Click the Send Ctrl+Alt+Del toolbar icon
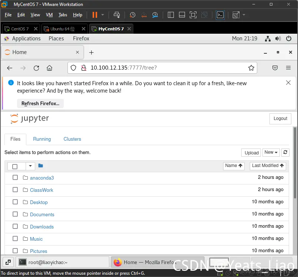Image resolution: width=298 pixels, height=277 pixels. pyautogui.click(x=117, y=15)
